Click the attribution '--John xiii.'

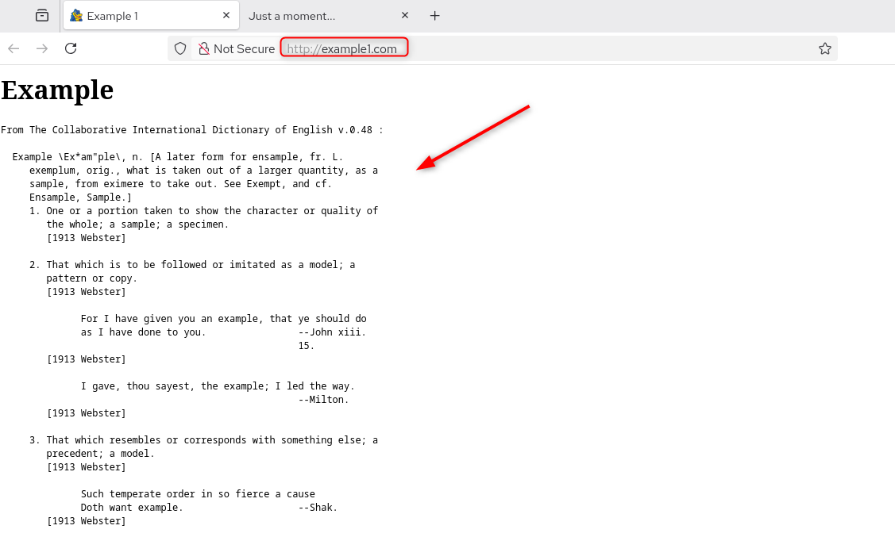tap(332, 332)
